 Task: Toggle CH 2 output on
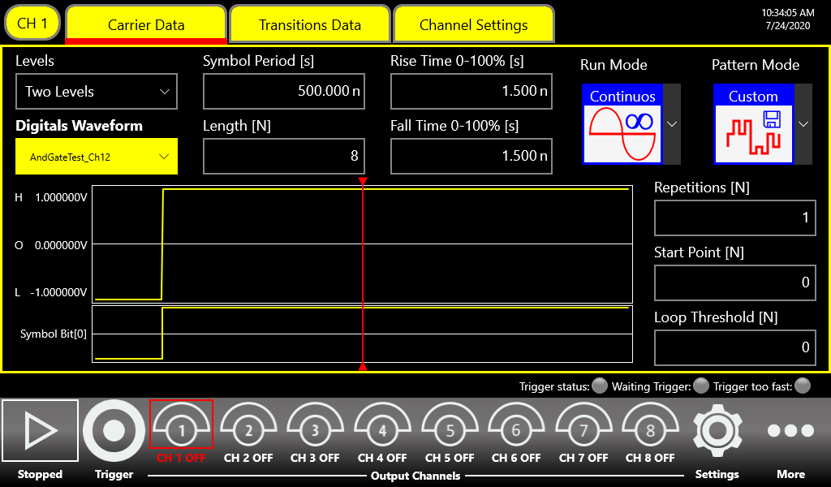pyautogui.click(x=248, y=427)
